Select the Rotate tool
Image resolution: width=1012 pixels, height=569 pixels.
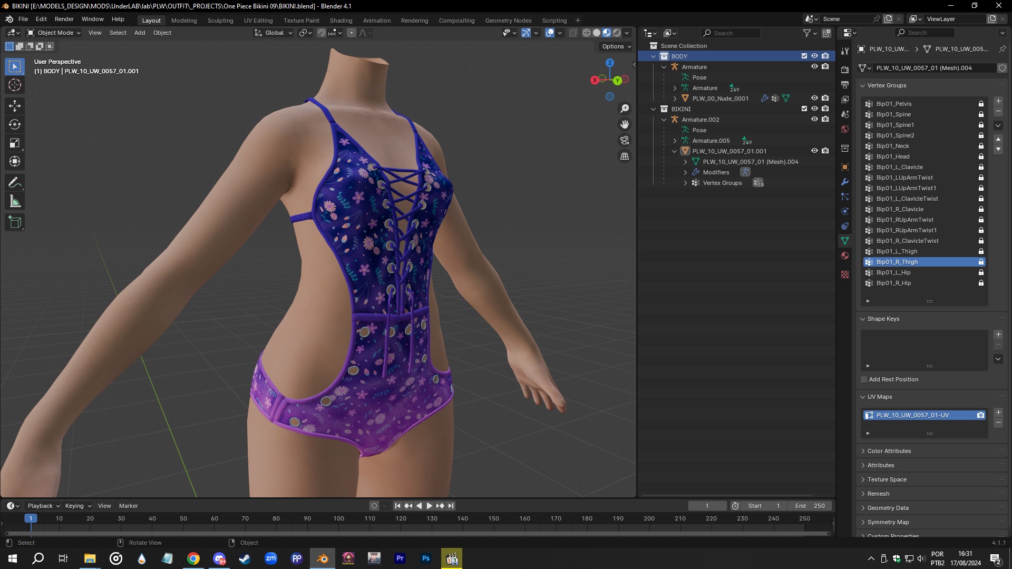[15, 124]
